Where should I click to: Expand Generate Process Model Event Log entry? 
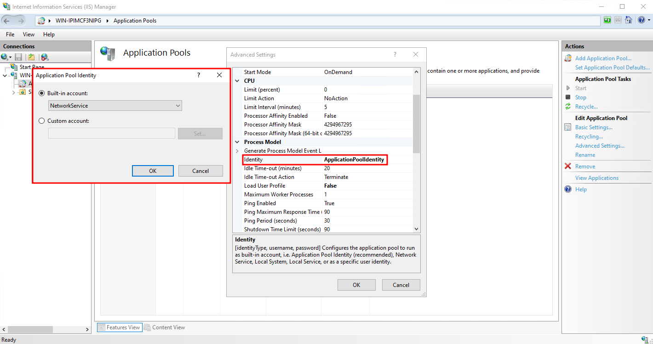[x=238, y=151]
